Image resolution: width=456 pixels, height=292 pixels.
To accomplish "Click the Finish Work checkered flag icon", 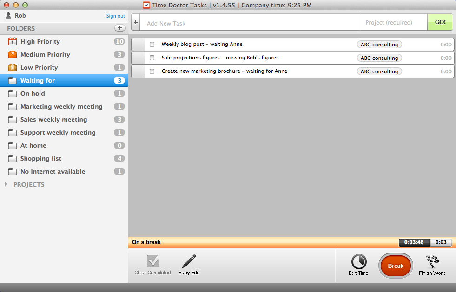I will (x=432, y=261).
